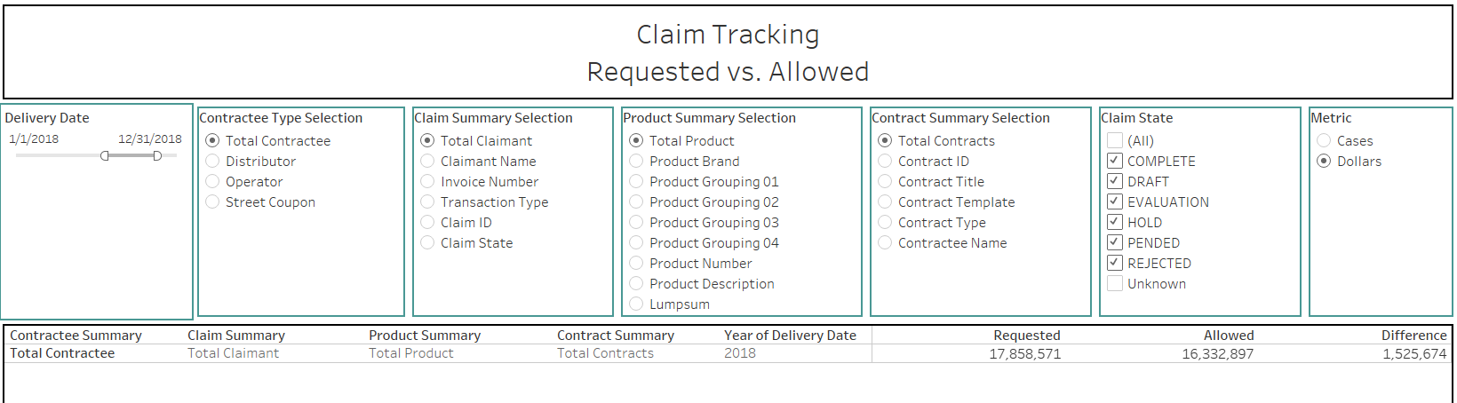Select Contract ID summary option

885,162
